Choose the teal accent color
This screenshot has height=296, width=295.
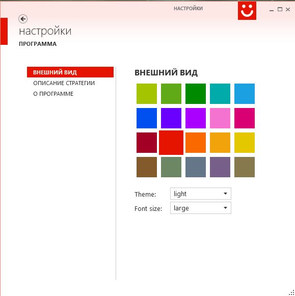click(x=220, y=94)
